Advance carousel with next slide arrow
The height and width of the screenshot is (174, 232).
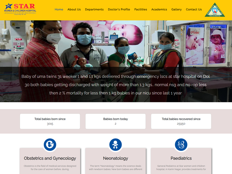click(216, 51)
